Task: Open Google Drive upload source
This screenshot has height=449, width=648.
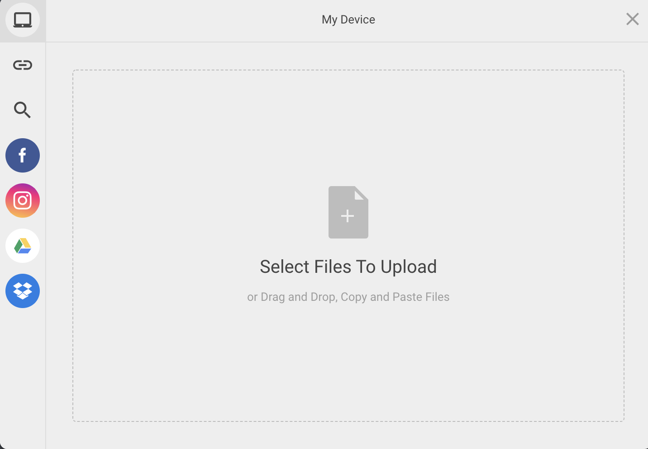Action: [x=23, y=246]
